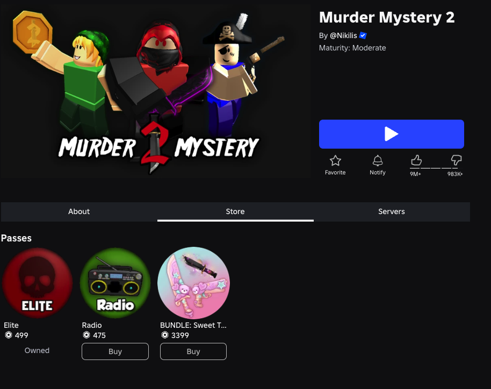The width and height of the screenshot is (491, 389).
Task: Click the Radio pass name
Action: [92, 325]
